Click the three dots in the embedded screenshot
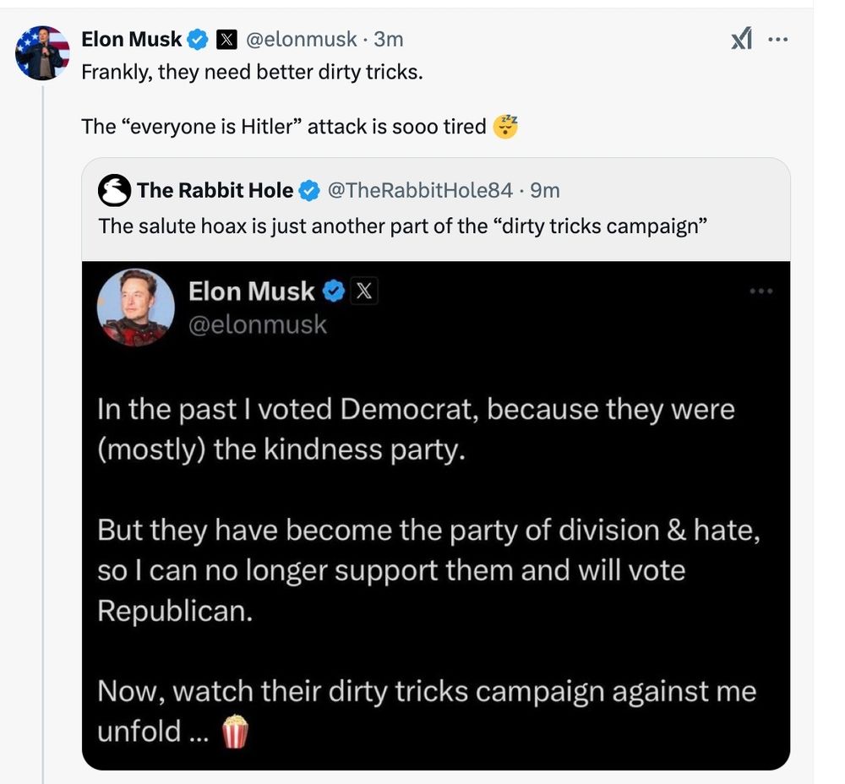This screenshot has height=784, width=845. pos(760,292)
